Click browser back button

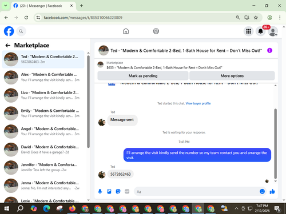pos(6,18)
